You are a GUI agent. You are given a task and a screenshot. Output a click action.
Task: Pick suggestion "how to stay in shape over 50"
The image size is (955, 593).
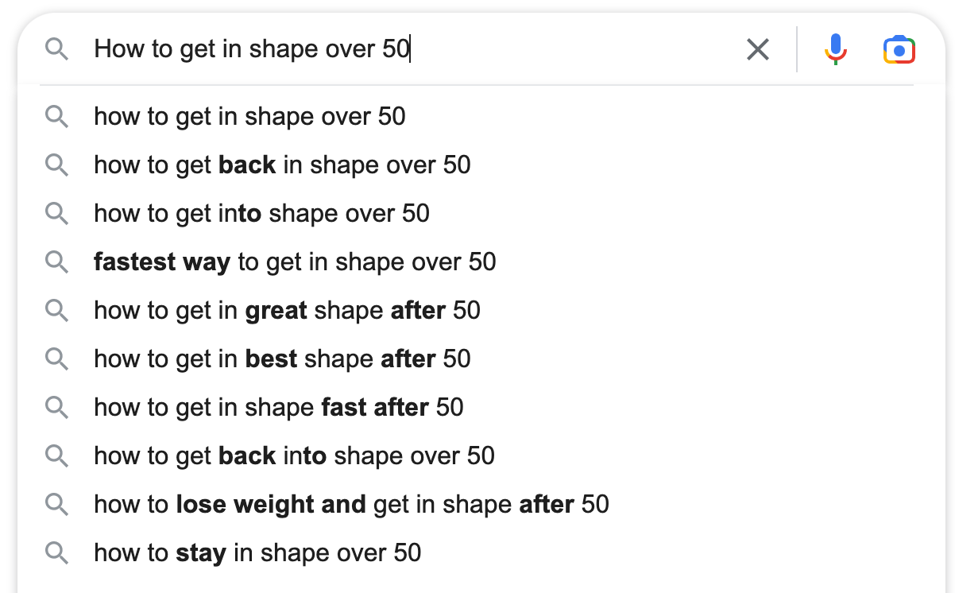click(257, 552)
